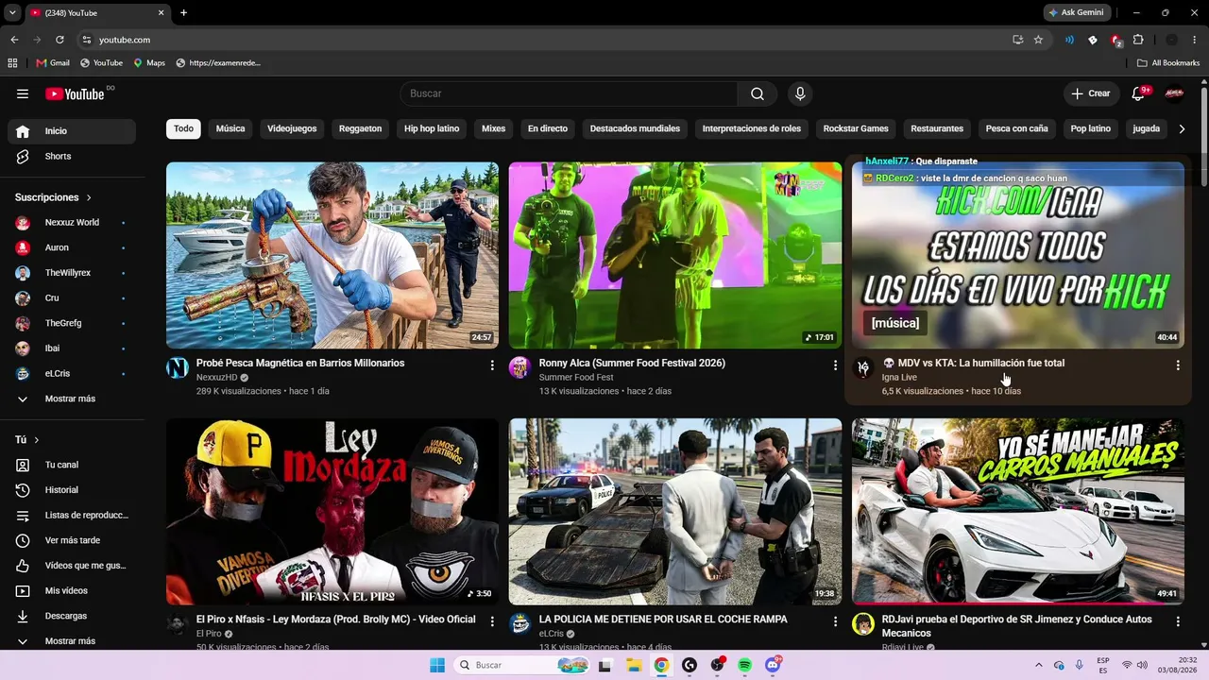Open the Ley Mordaza video thumbnail
The image size is (1209, 680).
(332, 512)
